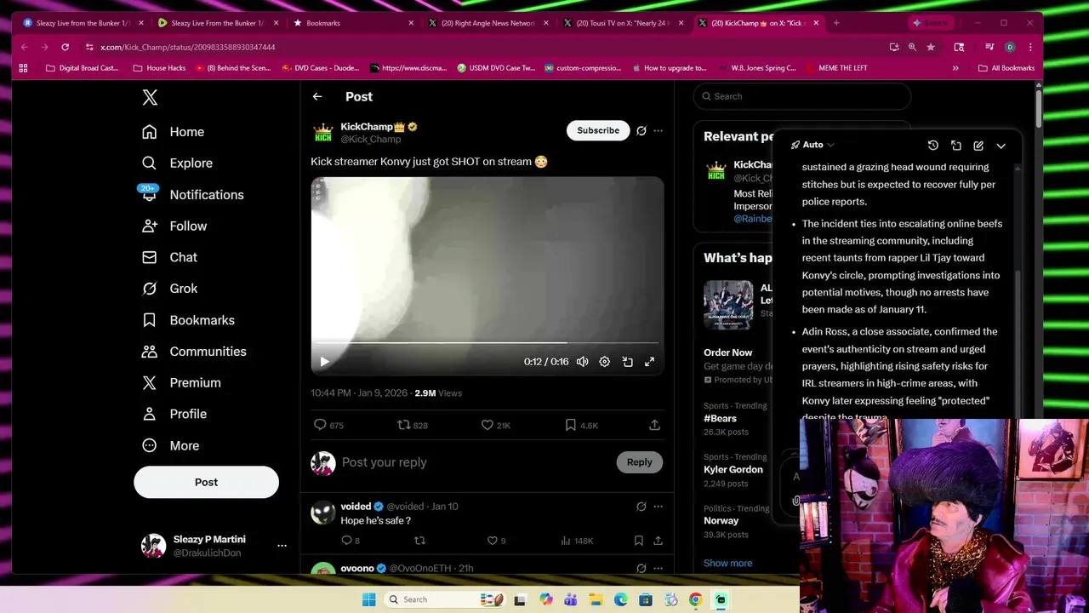Click the Reply button

[x=639, y=462]
